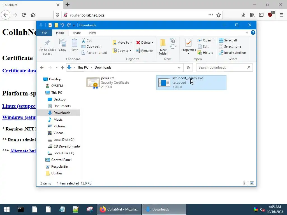This screenshot has height=215, width=287.
Task: Switch to details view layout
Action: click(246, 183)
